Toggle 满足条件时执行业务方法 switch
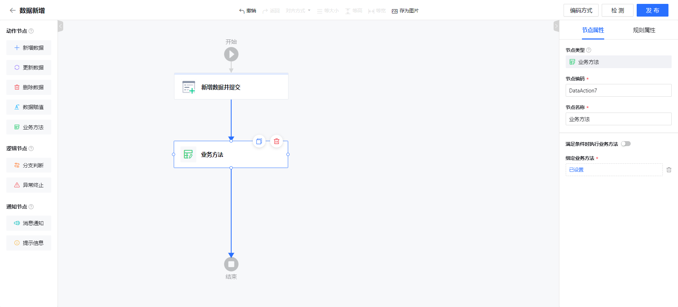The image size is (678, 307). 626,144
